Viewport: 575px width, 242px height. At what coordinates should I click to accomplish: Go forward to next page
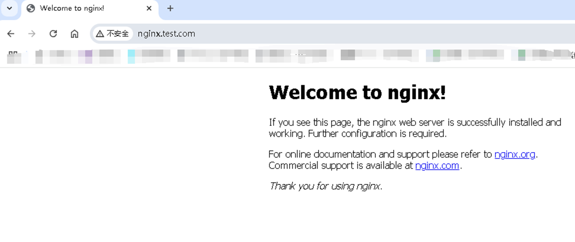click(32, 34)
